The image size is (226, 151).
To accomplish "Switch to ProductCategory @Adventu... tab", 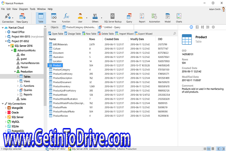I will 79,27.
